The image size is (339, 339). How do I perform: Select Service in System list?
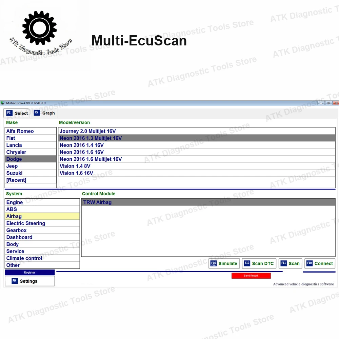point(42,251)
